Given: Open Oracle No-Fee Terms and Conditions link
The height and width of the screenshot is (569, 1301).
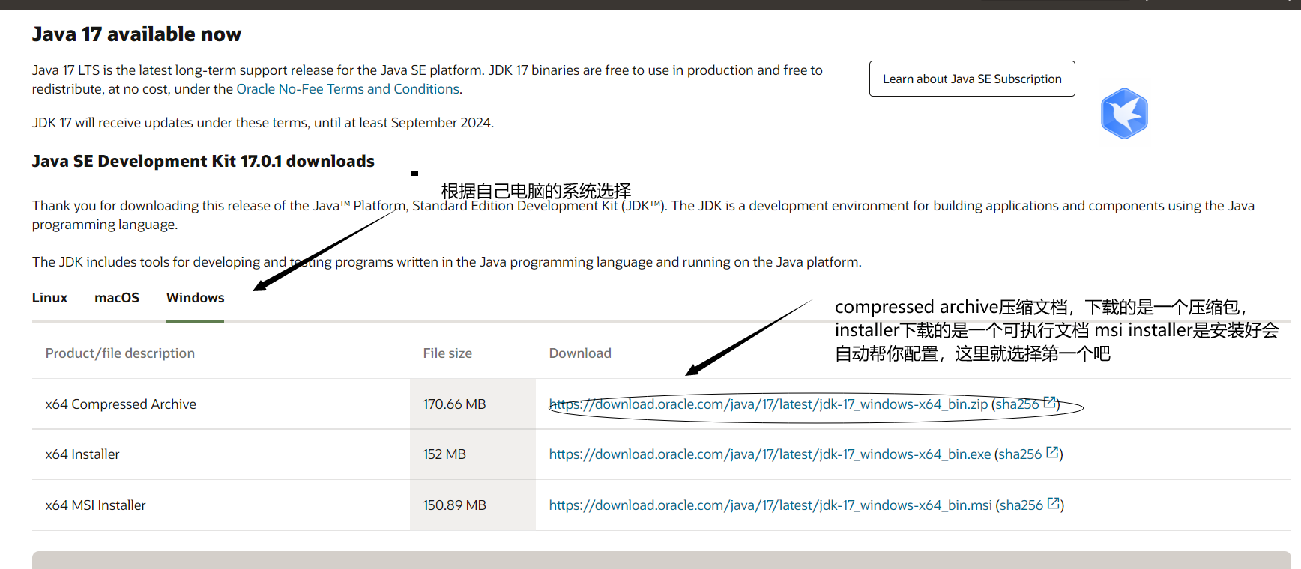Looking at the screenshot, I should [348, 89].
